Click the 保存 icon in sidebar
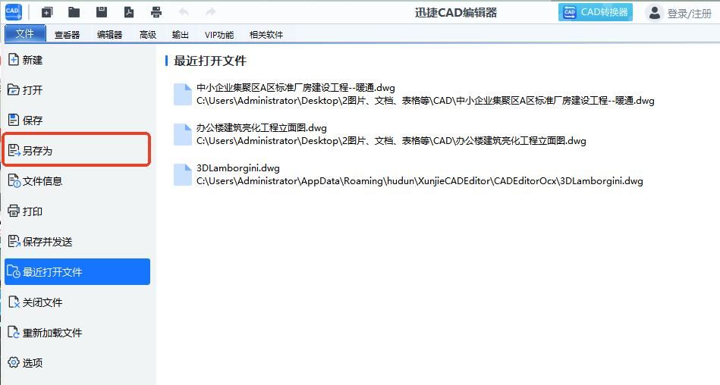This screenshot has height=385, width=720. pos(14,120)
